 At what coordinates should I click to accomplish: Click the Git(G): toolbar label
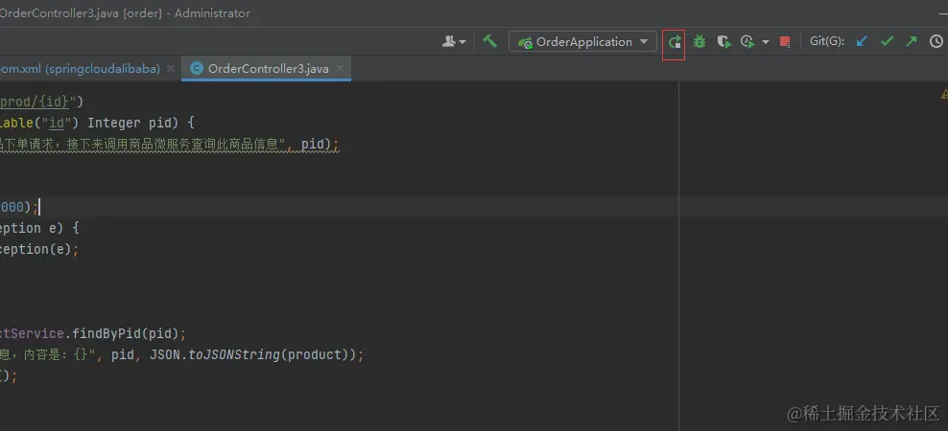[827, 41]
